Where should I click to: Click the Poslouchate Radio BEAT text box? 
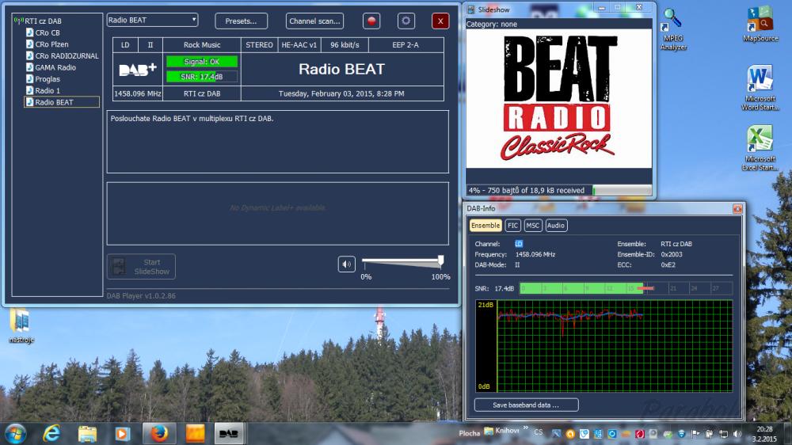(x=278, y=142)
